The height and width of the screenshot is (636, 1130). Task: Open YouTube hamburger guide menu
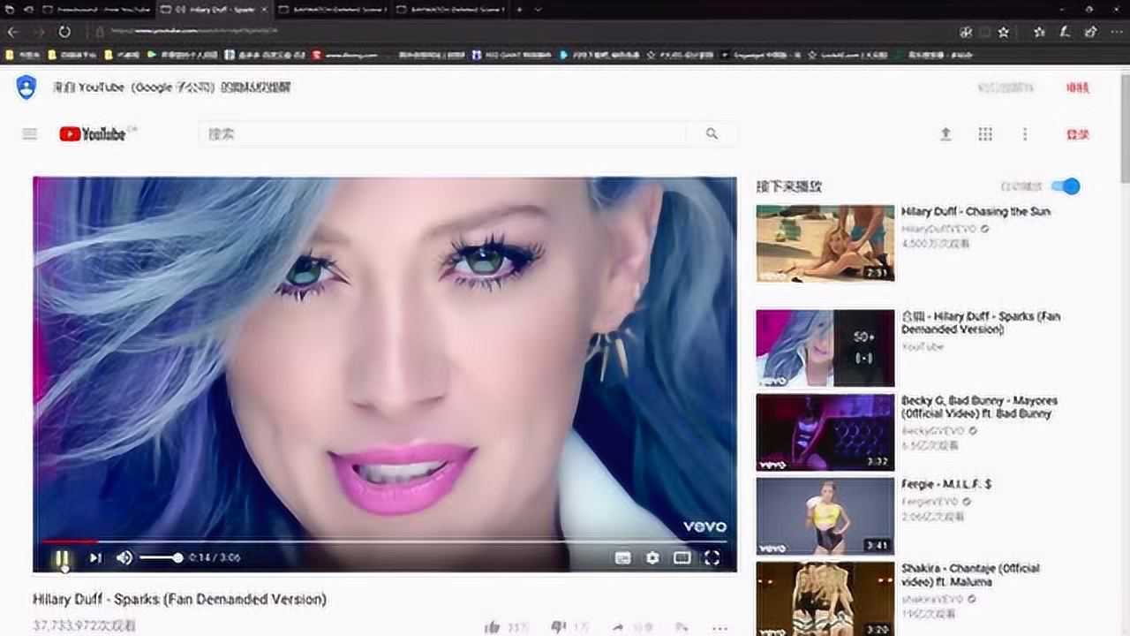coord(30,134)
